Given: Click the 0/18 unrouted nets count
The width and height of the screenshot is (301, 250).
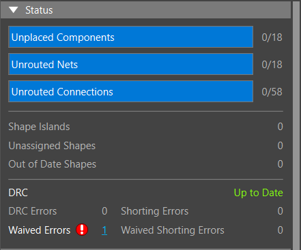Looking at the screenshot, I should click(x=272, y=65).
